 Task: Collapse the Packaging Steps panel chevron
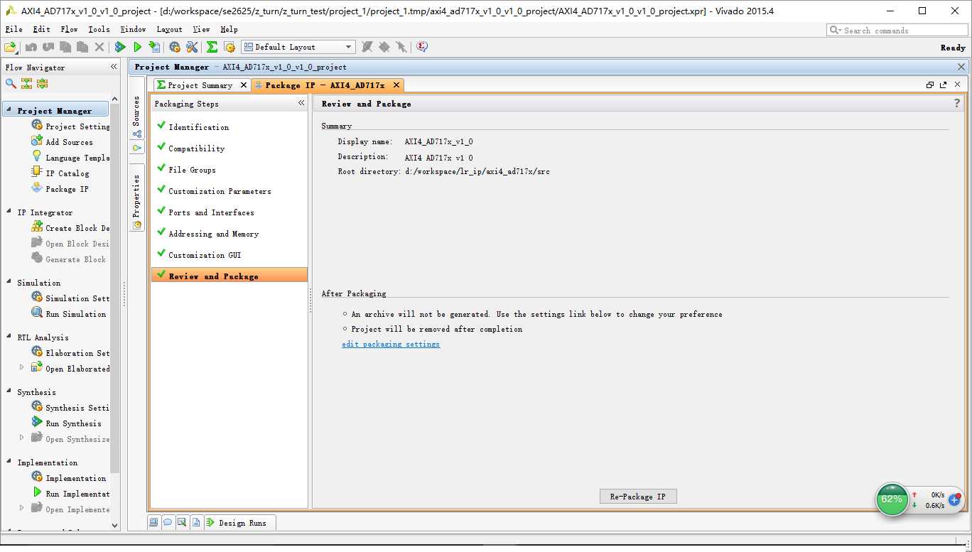[301, 103]
